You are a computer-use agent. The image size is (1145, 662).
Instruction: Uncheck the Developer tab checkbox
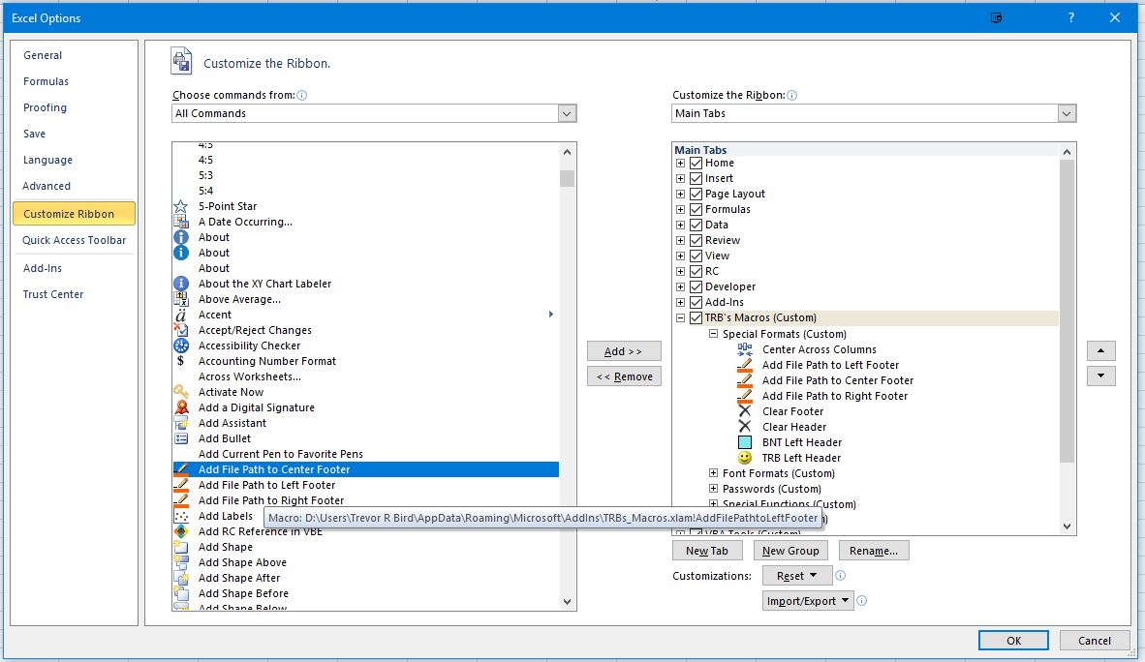[x=696, y=286]
